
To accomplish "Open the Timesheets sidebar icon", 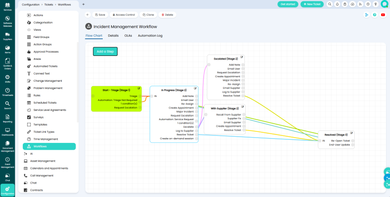I will 8,92.
